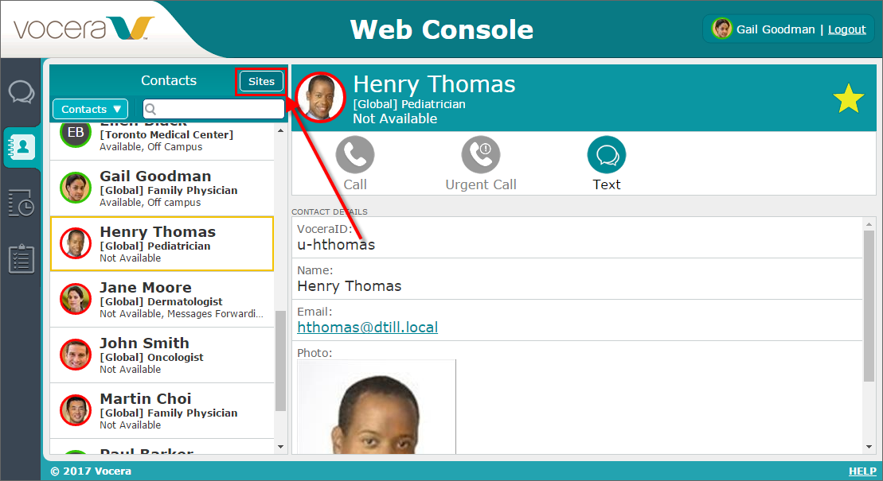Open the HELP link
Viewport: 883px width, 481px height.
click(x=862, y=471)
